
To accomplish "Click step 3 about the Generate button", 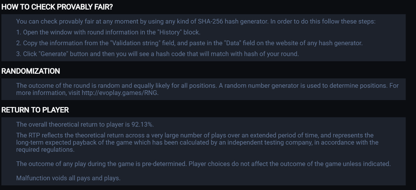I will [x=158, y=53].
